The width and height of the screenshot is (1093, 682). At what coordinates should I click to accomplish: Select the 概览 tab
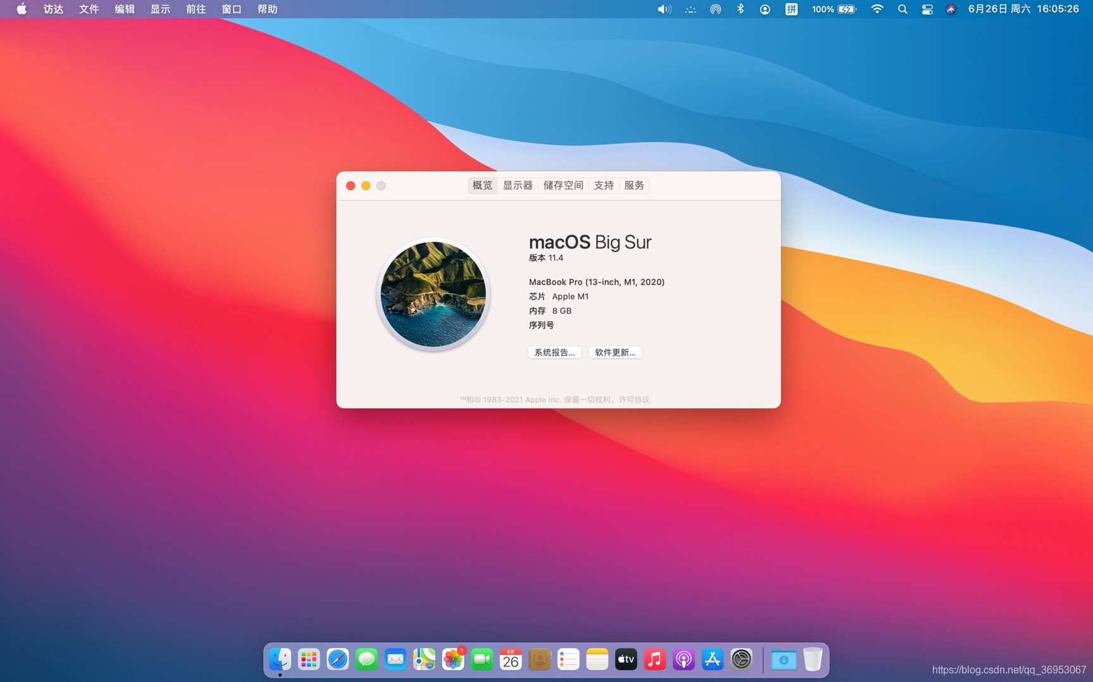(482, 185)
